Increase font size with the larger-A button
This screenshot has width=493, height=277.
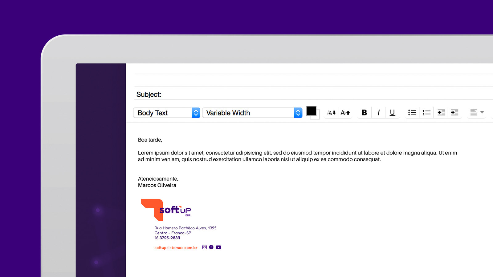click(345, 113)
